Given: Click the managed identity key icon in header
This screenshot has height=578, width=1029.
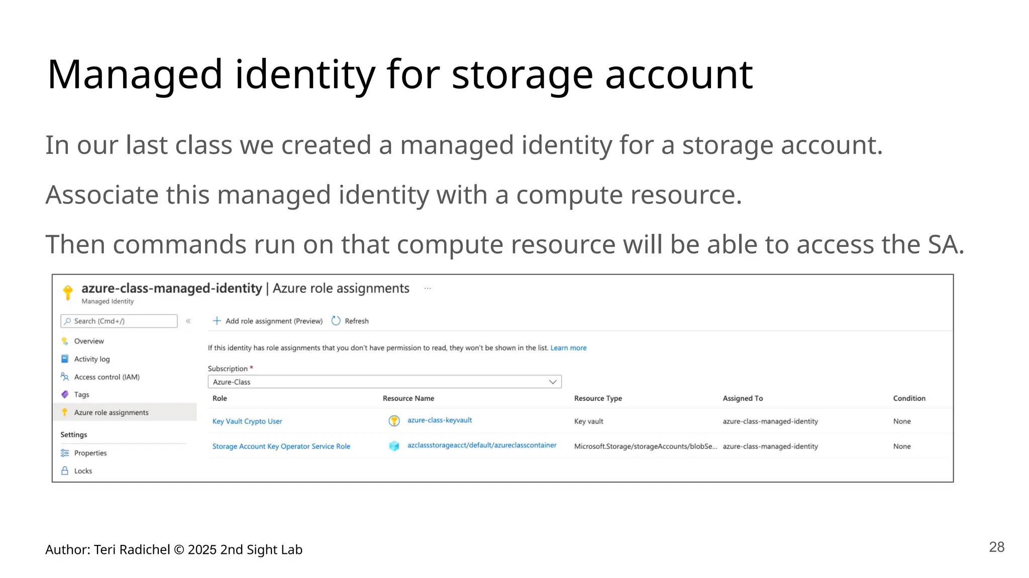Looking at the screenshot, I should pos(68,292).
